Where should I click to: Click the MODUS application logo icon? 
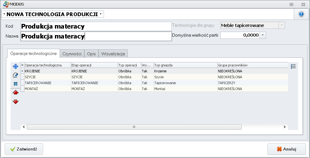click(5, 4)
